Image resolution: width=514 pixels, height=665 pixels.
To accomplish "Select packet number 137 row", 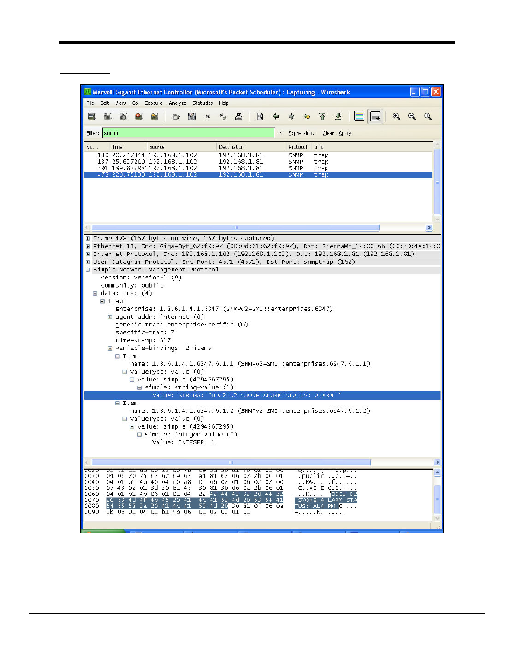I will (x=258, y=162).
